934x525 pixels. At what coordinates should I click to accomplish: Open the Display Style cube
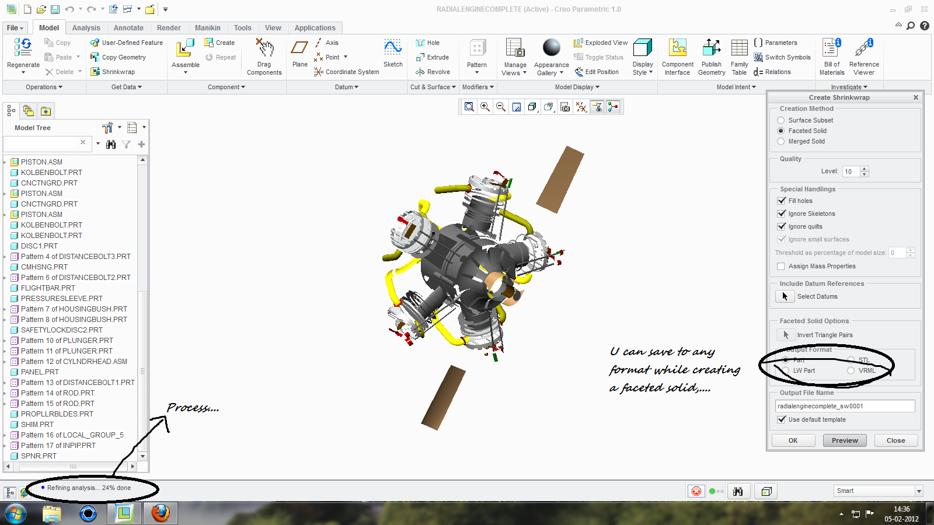click(643, 48)
